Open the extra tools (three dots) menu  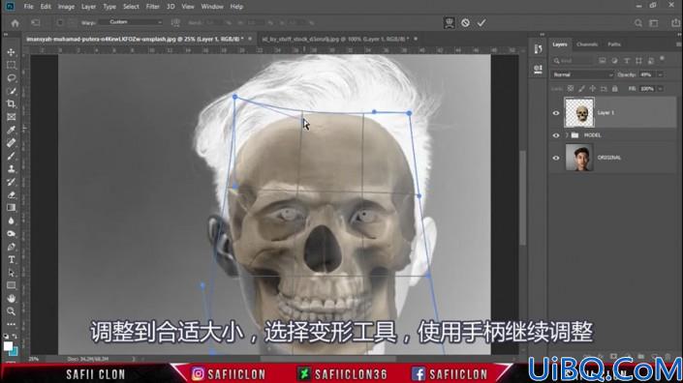12,324
